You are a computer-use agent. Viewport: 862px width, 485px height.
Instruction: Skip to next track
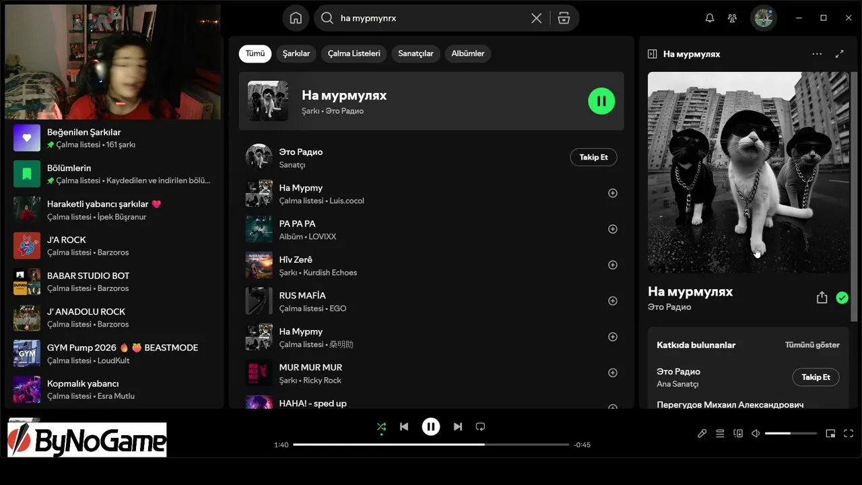tap(458, 426)
